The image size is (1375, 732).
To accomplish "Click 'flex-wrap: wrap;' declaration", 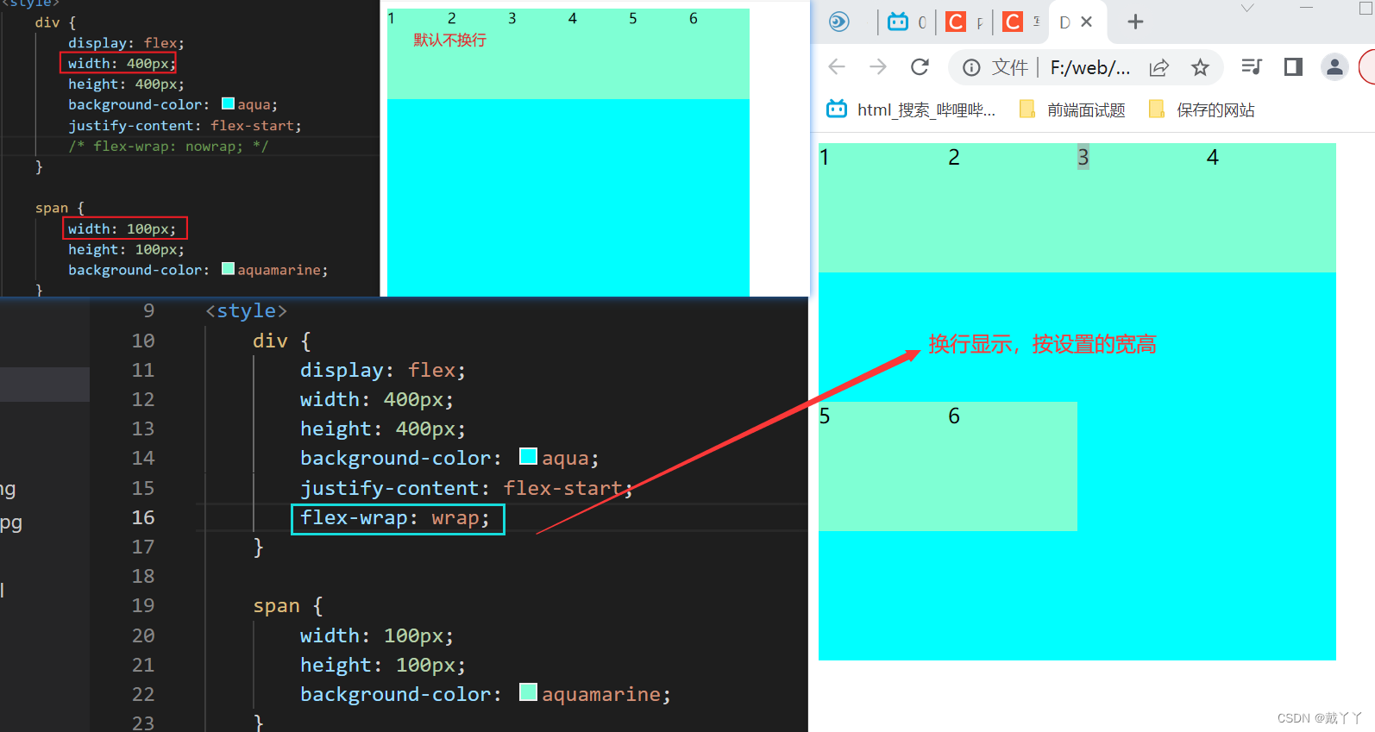I will pyautogui.click(x=395, y=518).
